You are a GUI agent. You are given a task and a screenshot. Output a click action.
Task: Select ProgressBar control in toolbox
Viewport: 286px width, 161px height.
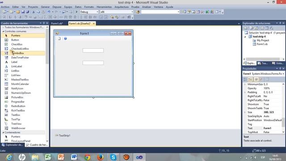(x=18, y=102)
